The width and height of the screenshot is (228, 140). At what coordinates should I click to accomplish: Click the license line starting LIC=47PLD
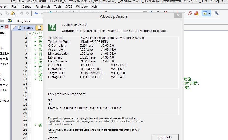(85, 108)
